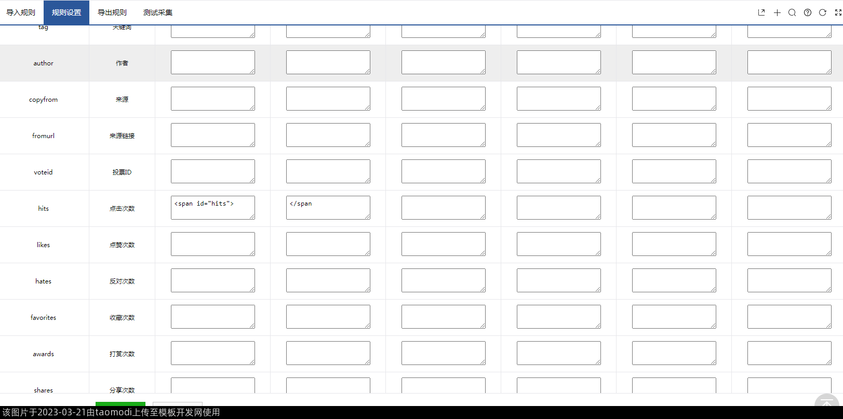Toggle fullscreen with the expand icon
The height and width of the screenshot is (419, 843).
coord(838,12)
